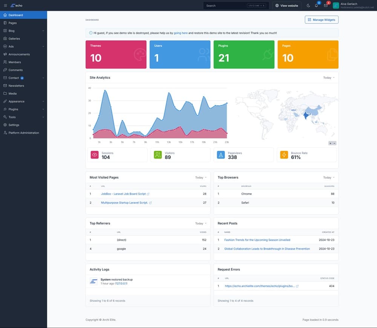Image resolution: width=377 pixels, height=328 pixels.
Task: Open Galleries in the sidebar
Action: click(14, 39)
